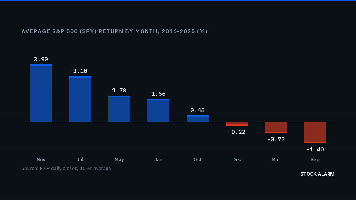Screen dimensions: 356x200
Task: Click the Jul axis label
Action: pos(80,159)
